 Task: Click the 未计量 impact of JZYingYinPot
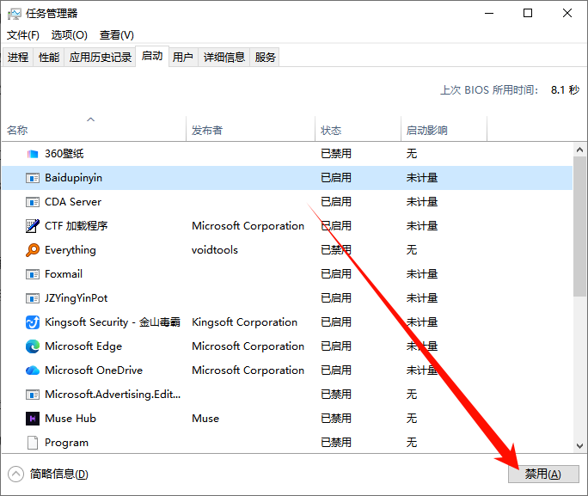[x=422, y=298]
